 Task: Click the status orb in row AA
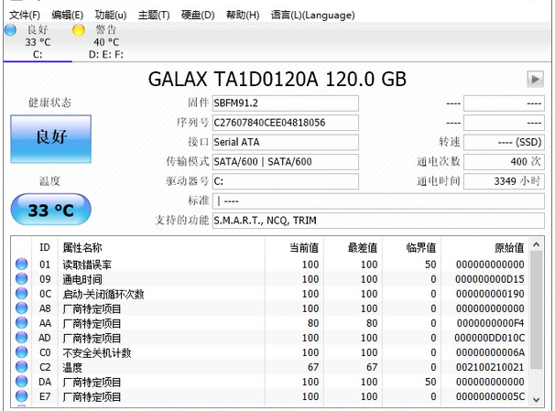[22, 322]
